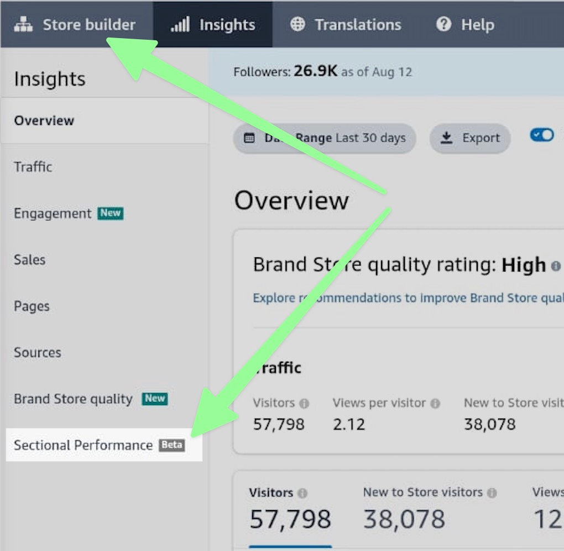Click info icon beside bottom New to Store visitors

(x=492, y=493)
